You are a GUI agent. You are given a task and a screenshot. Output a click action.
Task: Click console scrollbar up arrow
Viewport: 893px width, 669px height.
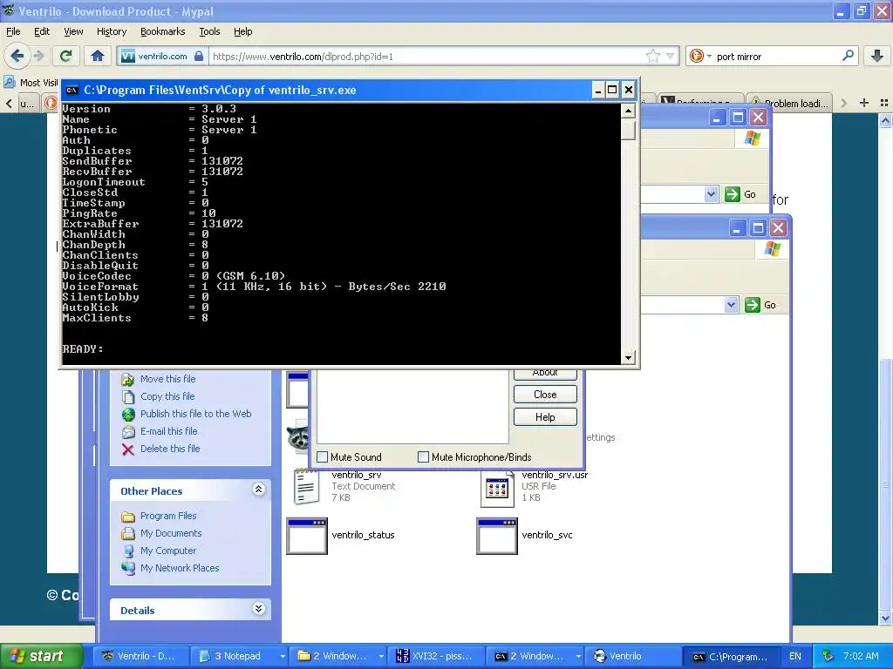[x=628, y=111]
